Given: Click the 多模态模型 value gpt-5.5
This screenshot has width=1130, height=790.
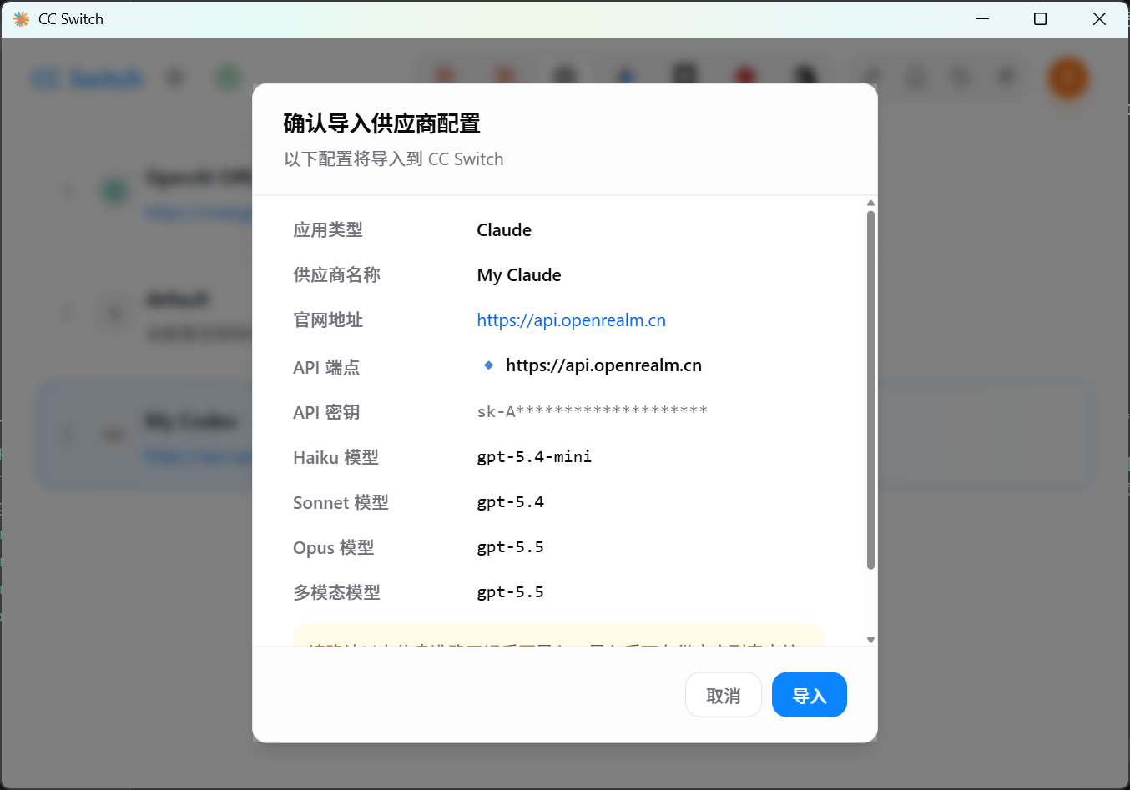Looking at the screenshot, I should click(x=510, y=591).
